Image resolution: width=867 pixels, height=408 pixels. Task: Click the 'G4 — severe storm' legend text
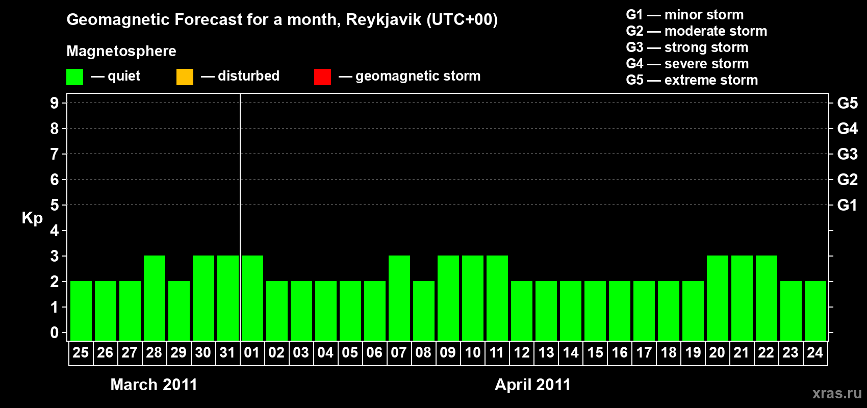click(x=687, y=64)
